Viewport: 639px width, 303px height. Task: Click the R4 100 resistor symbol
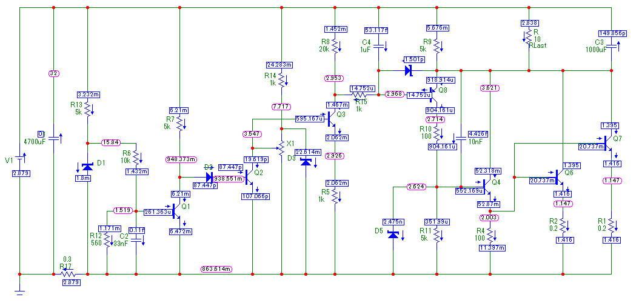pos(490,234)
